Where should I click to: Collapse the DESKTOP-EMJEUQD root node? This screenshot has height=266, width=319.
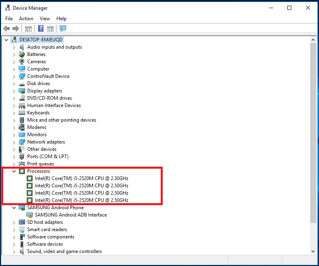(x=6, y=40)
